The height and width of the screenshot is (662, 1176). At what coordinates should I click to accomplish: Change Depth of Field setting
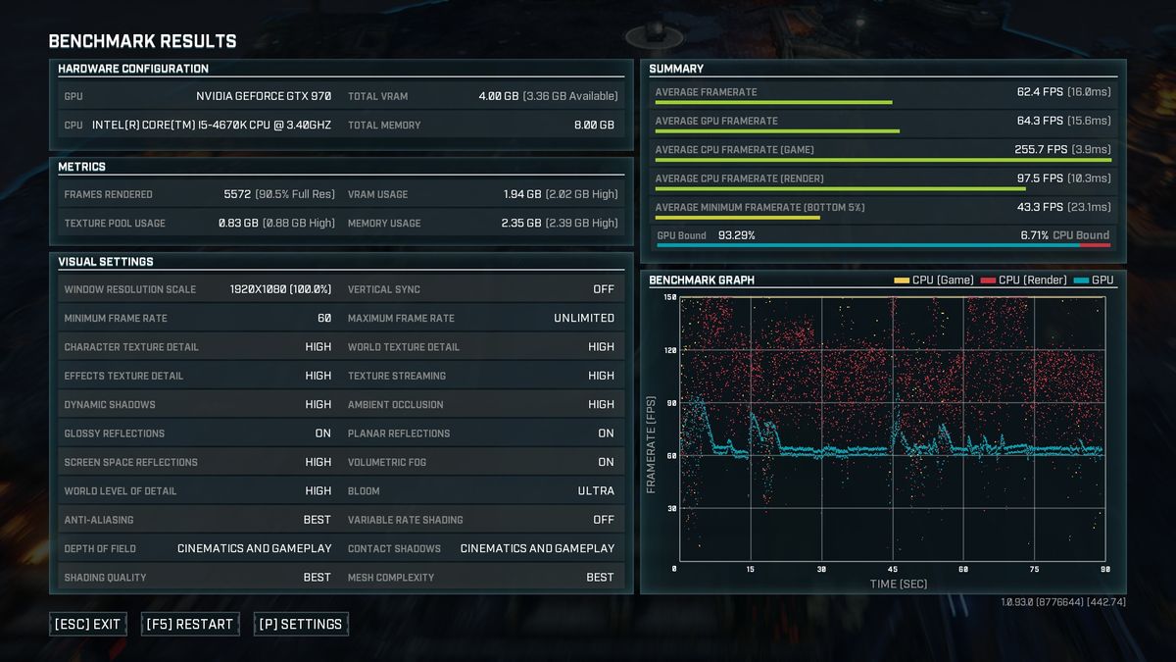pyautogui.click(x=254, y=548)
